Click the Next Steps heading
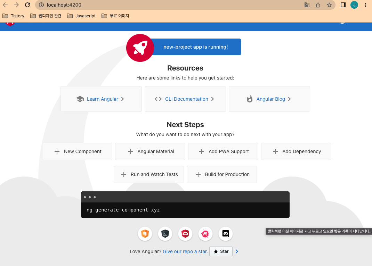Screen dimensions: 372x266 185,125
